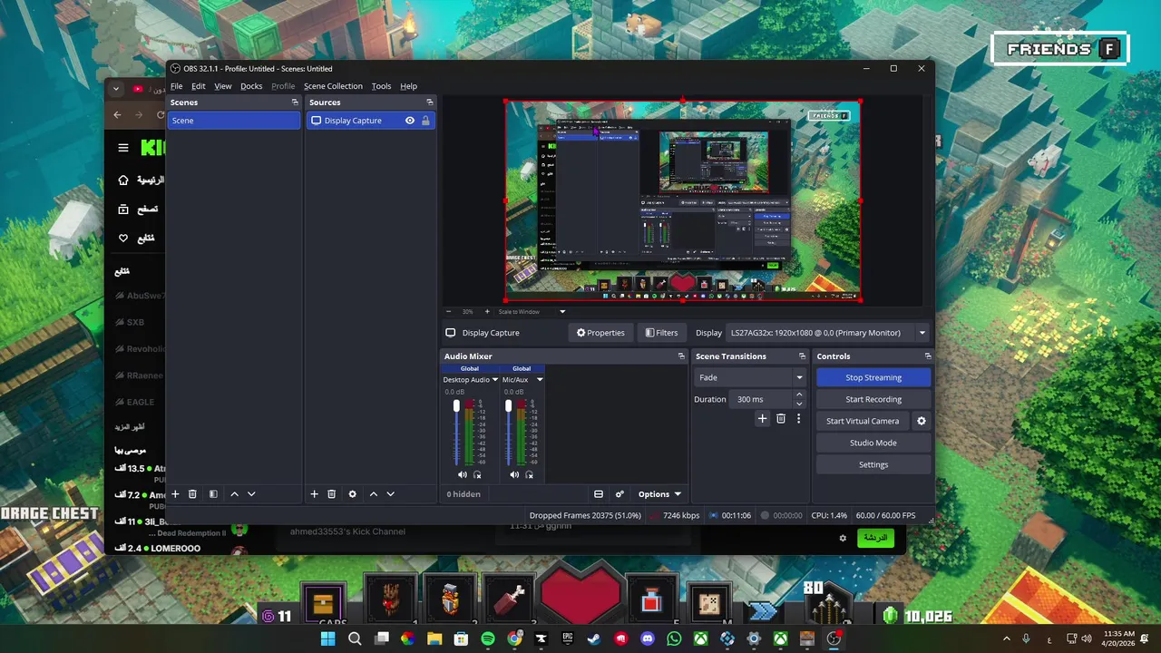Move source up with Sources panel arrow

(x=373, y=494)
